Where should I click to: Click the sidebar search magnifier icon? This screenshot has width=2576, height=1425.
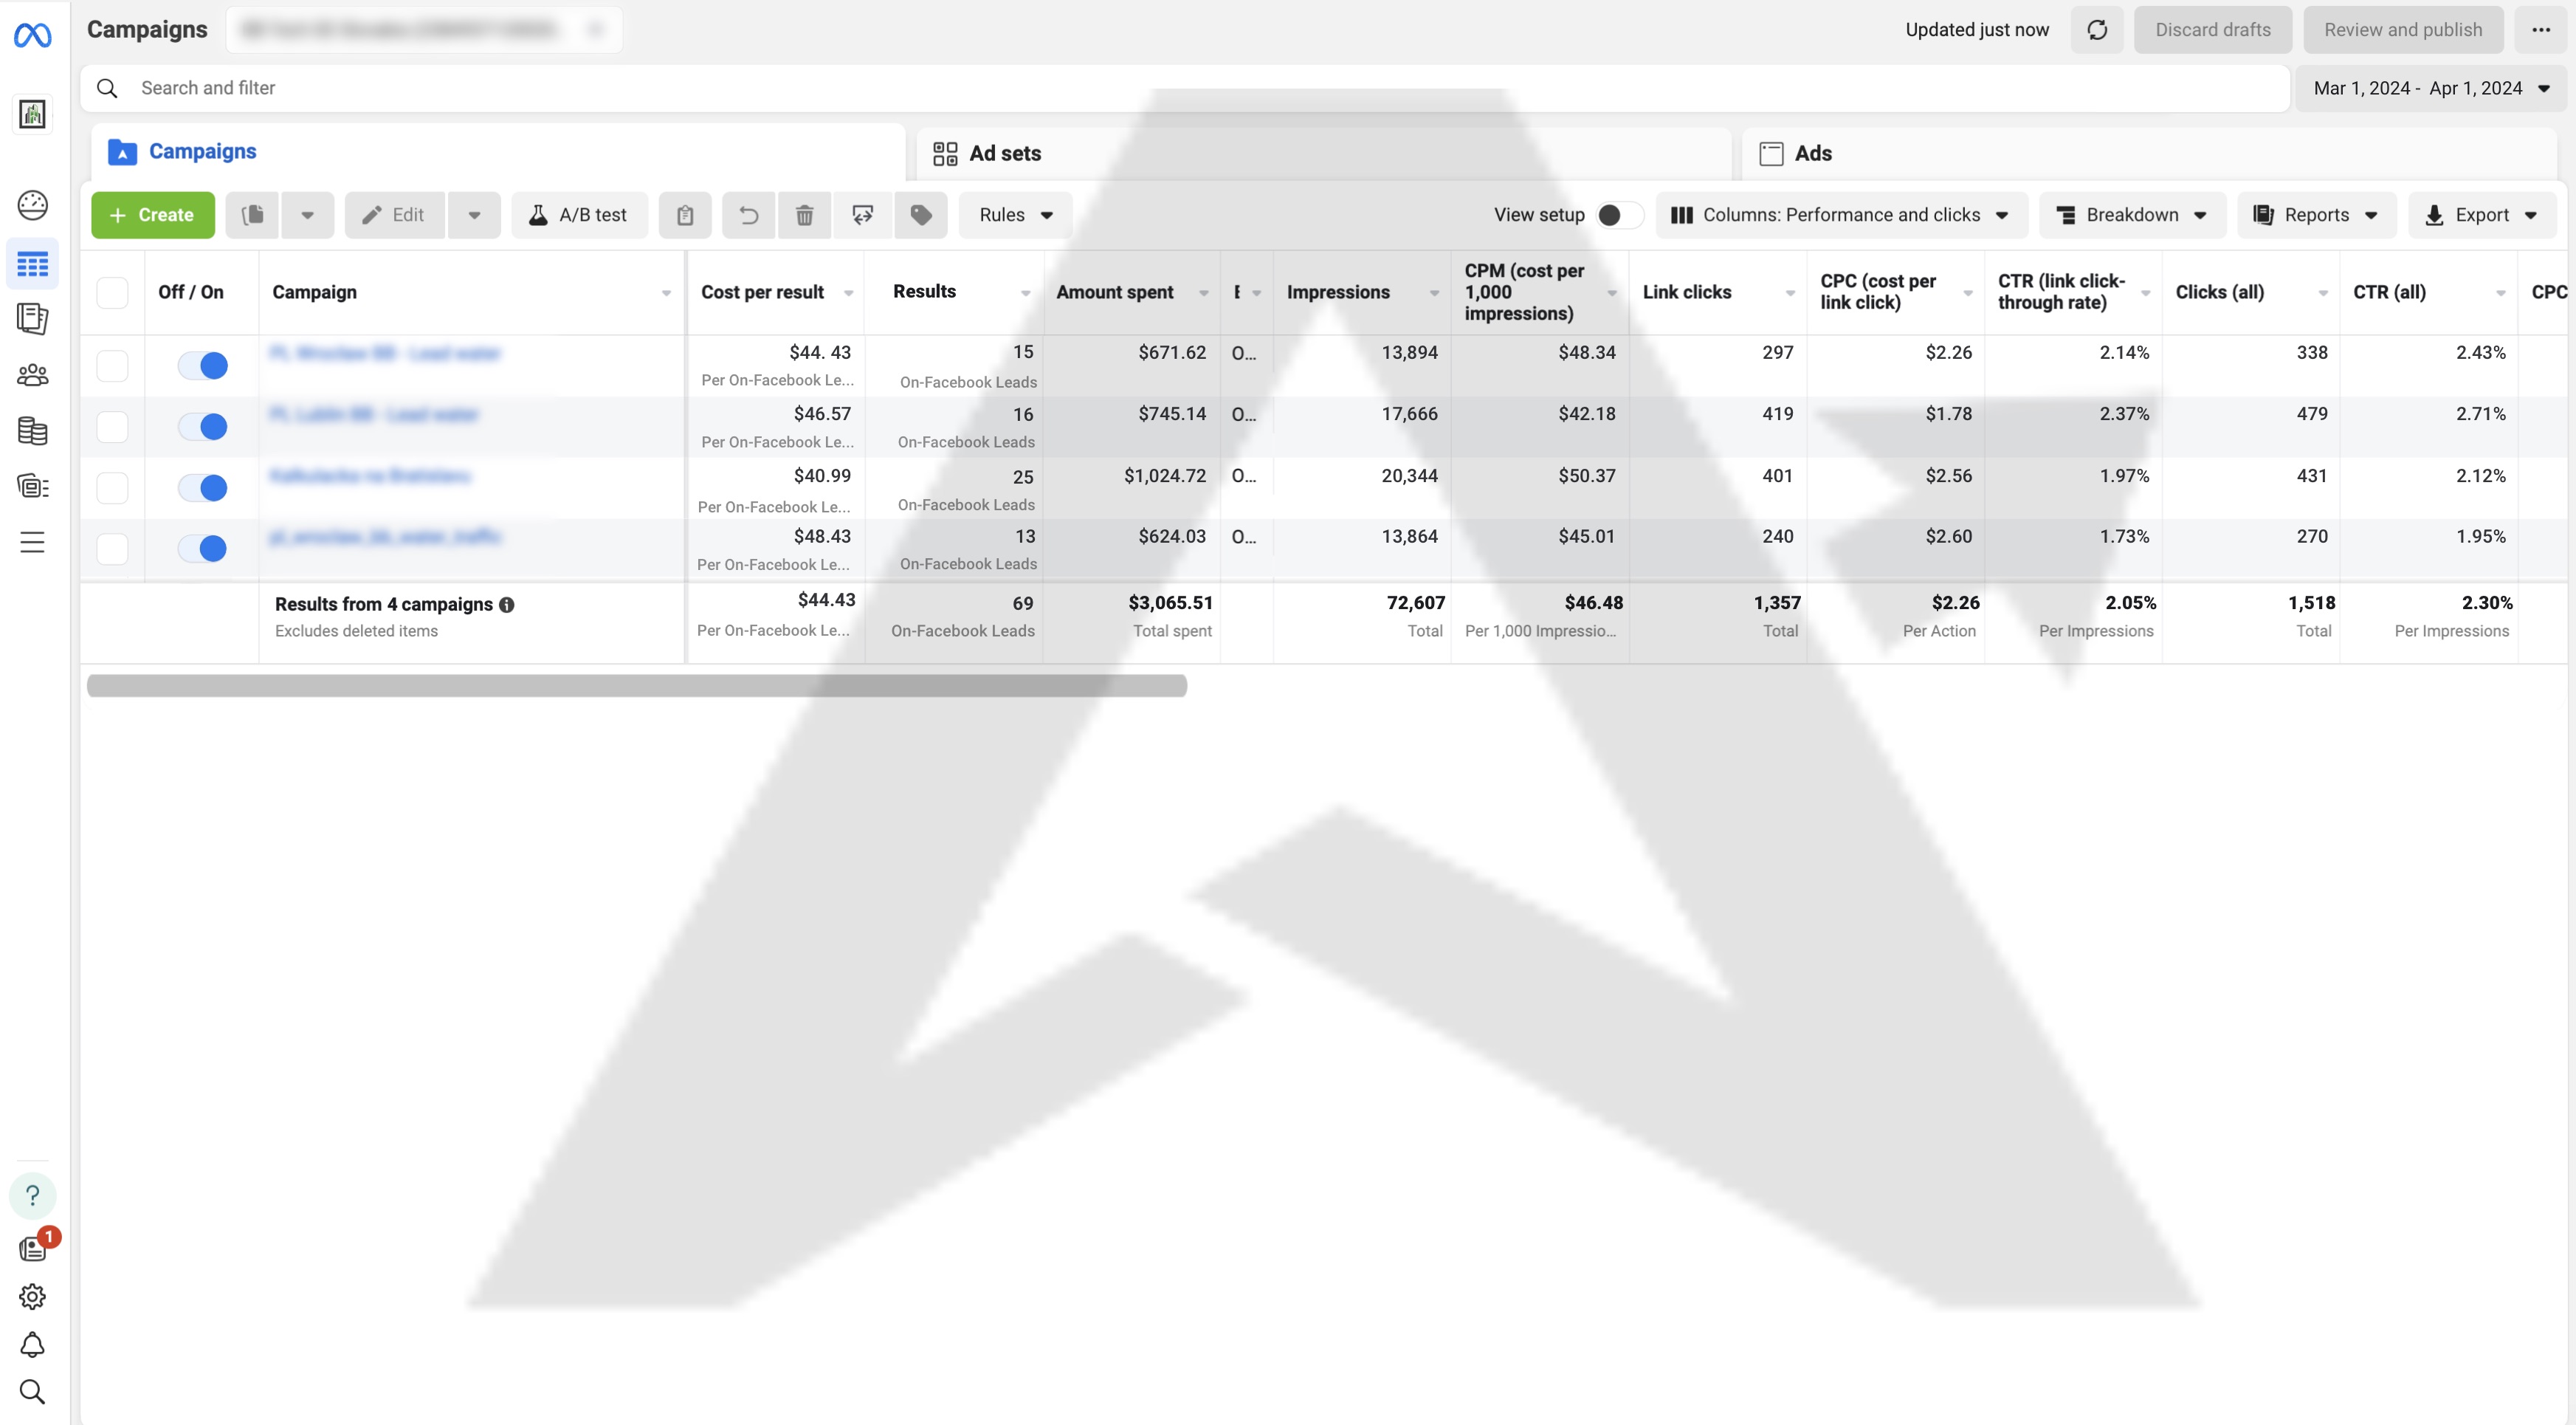pyautogui.click(x=32, y=1392)
